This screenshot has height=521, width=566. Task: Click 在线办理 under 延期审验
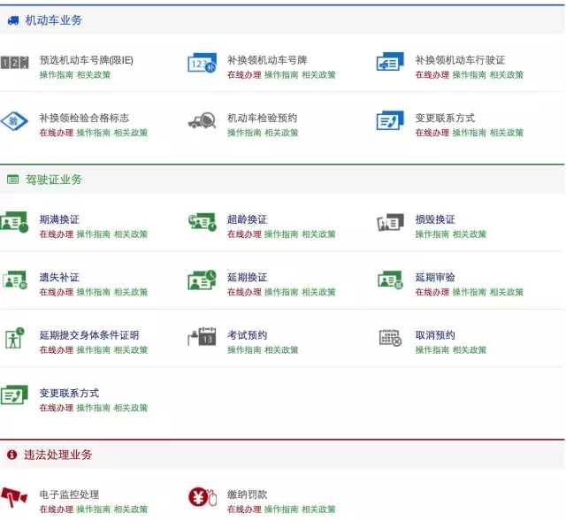pyautogui.click(x=432, y=292)
